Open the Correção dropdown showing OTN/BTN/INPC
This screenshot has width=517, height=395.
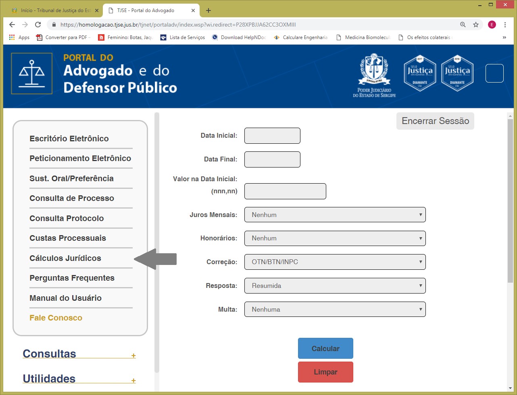[335, 262]
